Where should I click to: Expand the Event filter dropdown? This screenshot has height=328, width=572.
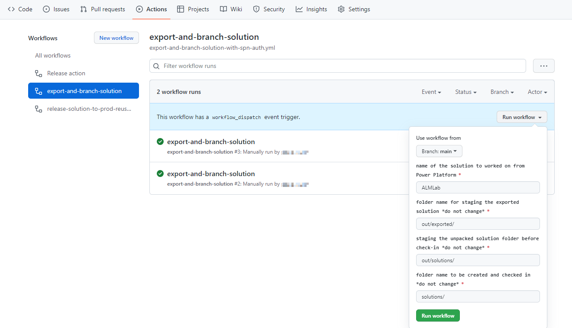[x=431, y=92]
